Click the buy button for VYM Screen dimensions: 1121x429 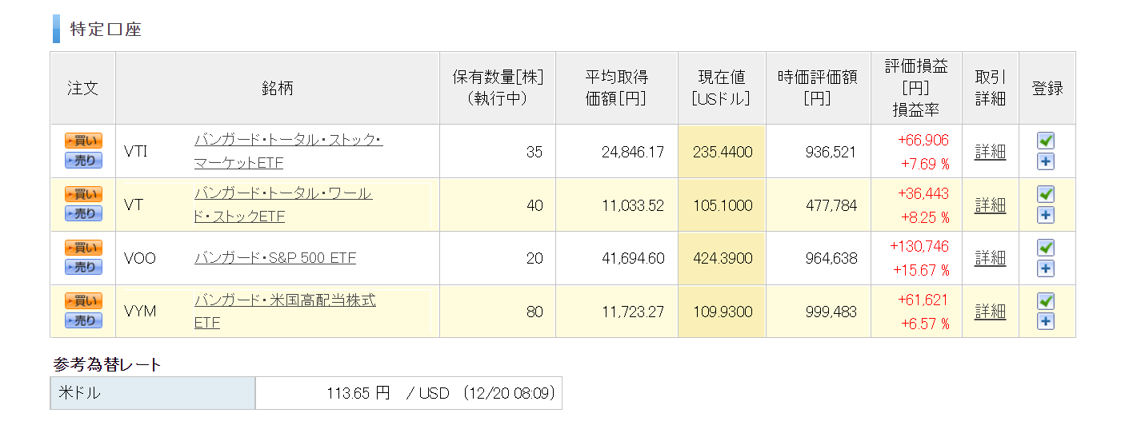(x=83, y=301)
